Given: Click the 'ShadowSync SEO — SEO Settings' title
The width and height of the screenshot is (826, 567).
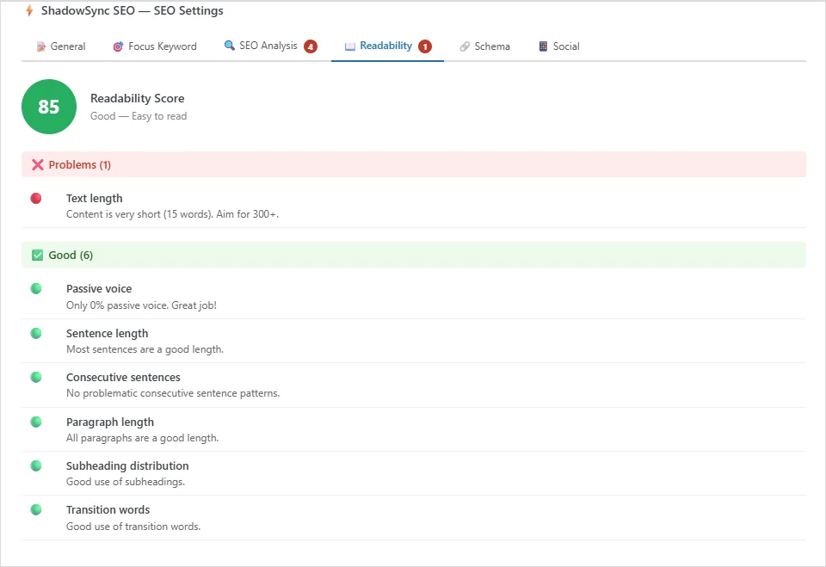Looking at the screenshot, I should tap(133, 10).
